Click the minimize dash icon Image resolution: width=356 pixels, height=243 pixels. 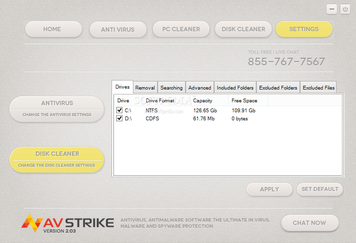[x=332, y=9]
